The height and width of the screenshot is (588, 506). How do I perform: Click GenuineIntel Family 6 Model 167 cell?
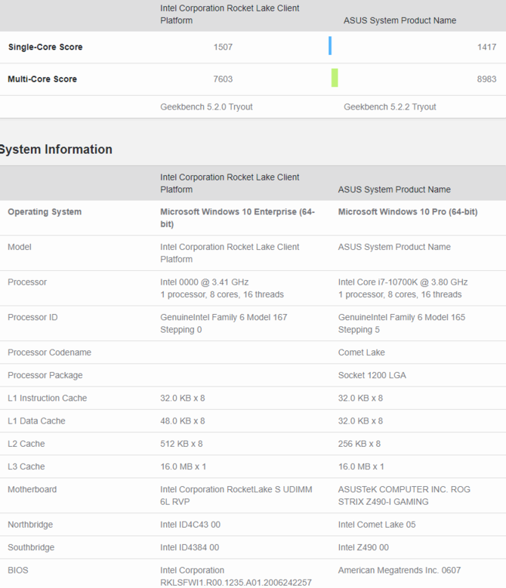coord(224,323)
